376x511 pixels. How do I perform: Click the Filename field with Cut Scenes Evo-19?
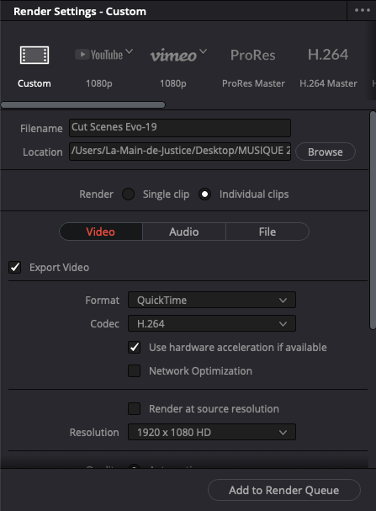tap(180, 127)
